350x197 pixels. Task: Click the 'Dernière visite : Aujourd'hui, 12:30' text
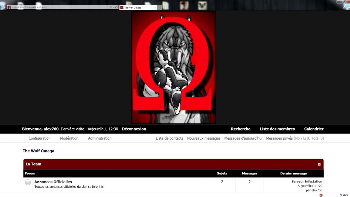coord(89,129)
